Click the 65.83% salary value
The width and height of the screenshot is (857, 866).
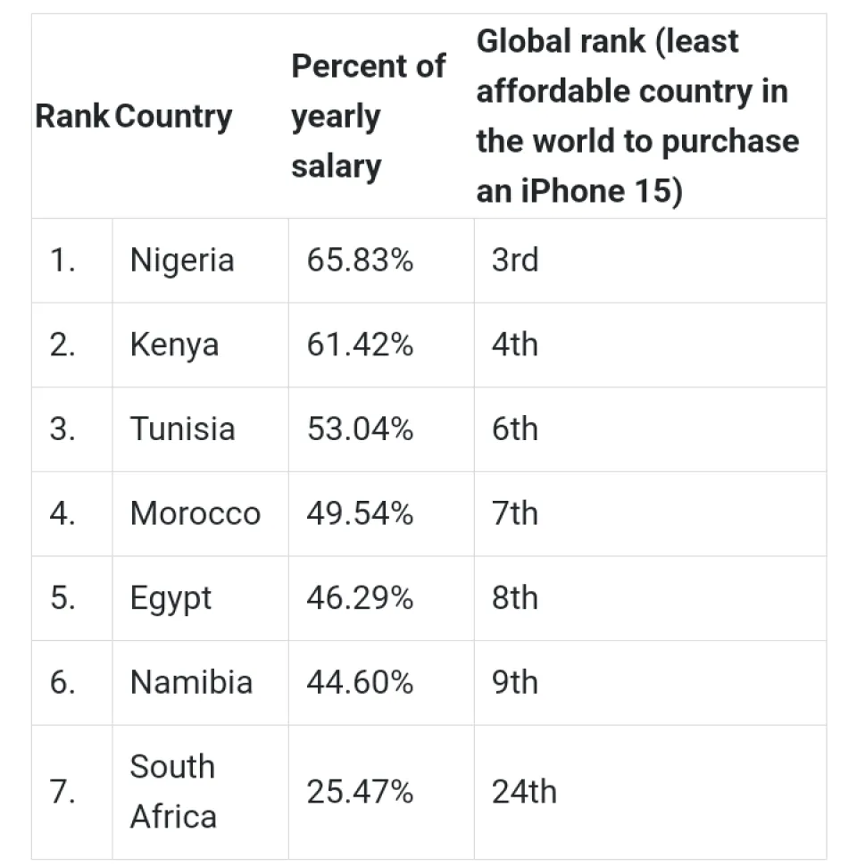pyautogui.click(x=360, y=261)
